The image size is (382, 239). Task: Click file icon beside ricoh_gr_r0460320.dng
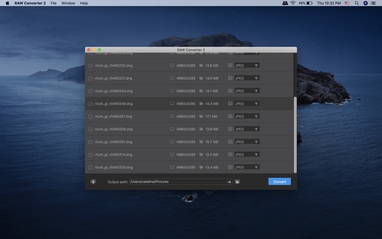pyautogui.click(x=91, y=167)
